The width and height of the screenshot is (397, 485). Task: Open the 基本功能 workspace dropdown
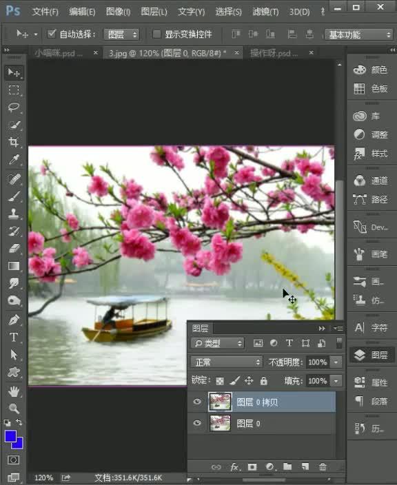point(359,34)
